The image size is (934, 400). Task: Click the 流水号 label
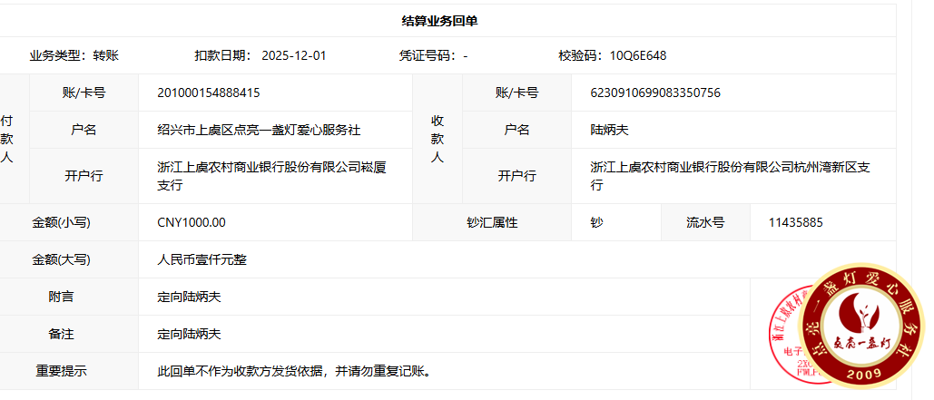point(705,222)
